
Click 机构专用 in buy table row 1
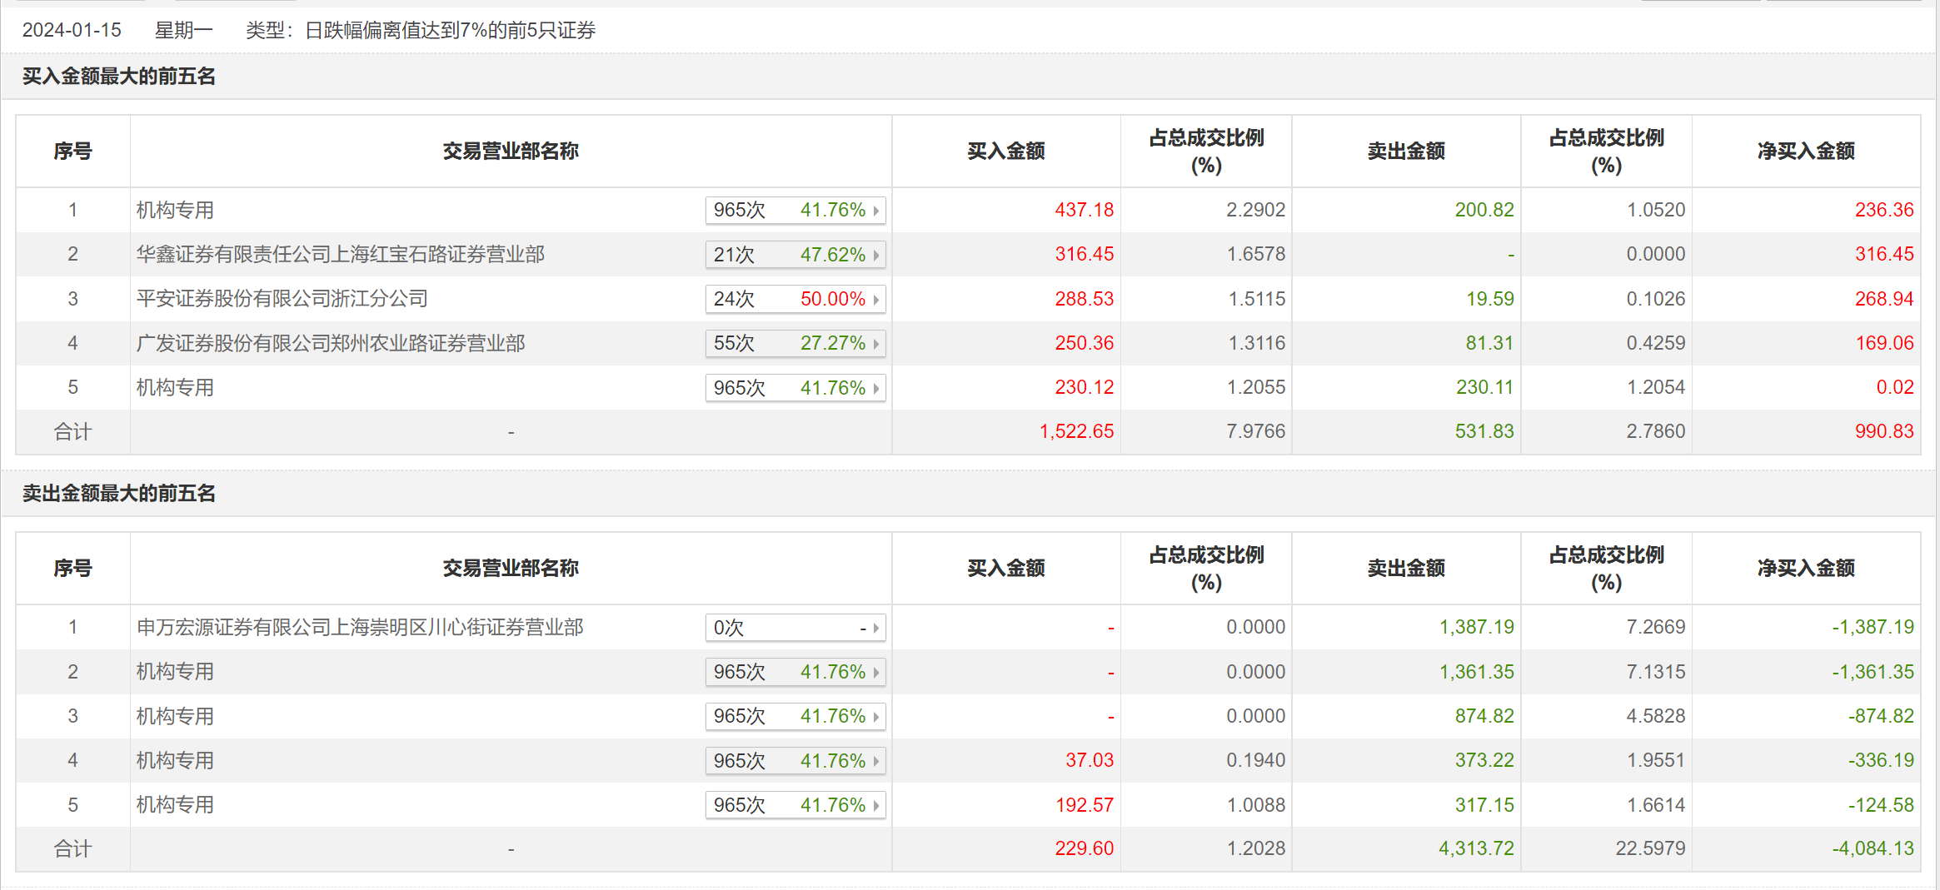(175, 210)
